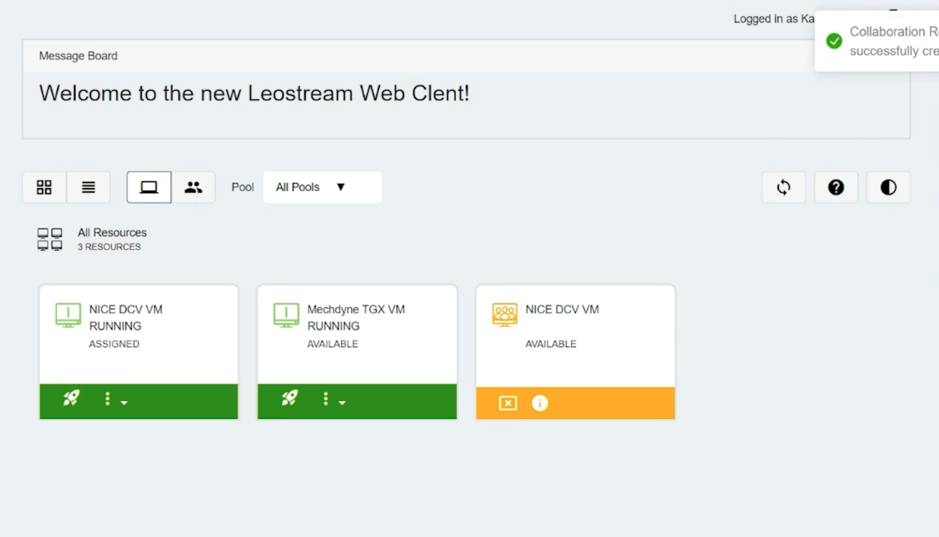Toggle dark mode with the contrast button
Image resolution: width=939 pixels, height=537 pixels.
888,187
